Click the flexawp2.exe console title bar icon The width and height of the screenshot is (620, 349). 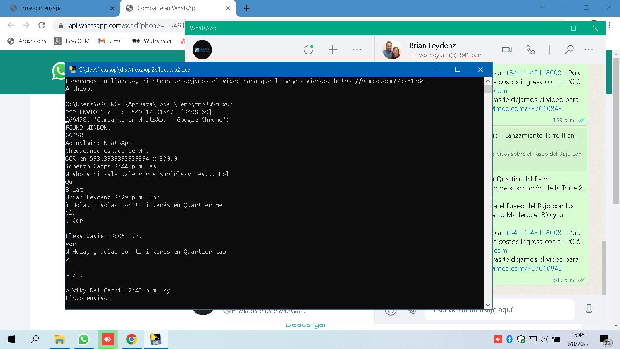[x=72, y=69]
